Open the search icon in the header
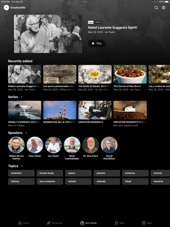Image resolution: width=170 pixels, height=227 pixels. point(156,7)
